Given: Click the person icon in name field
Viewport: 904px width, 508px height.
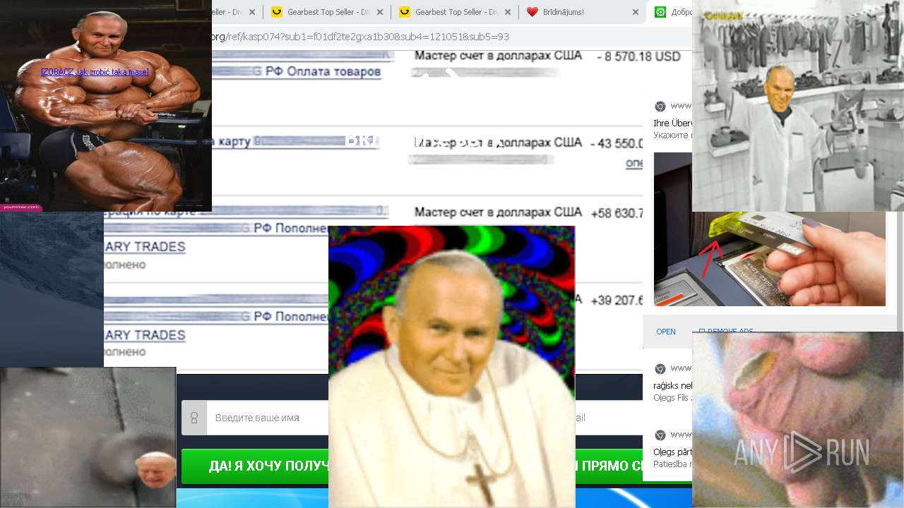Looking at the screenshot, I should pos(194,418).
